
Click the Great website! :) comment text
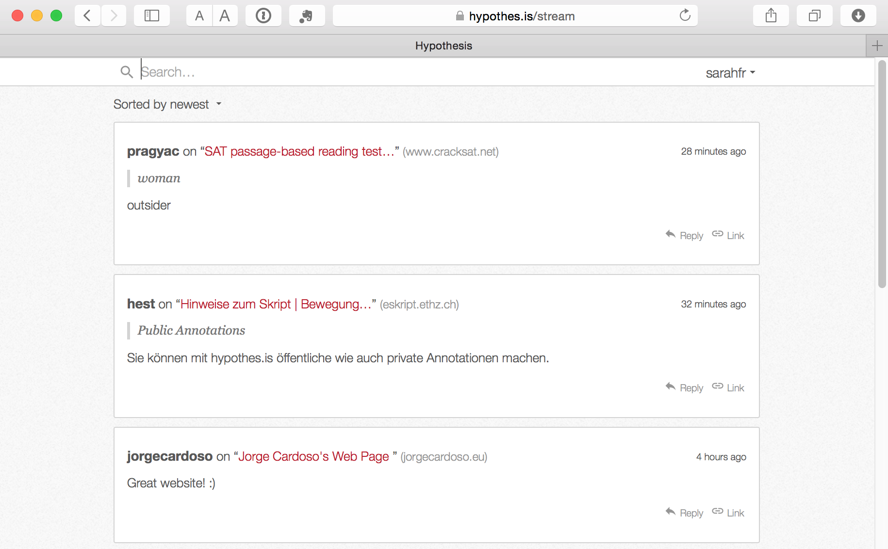pyautogui.click(x=171, y=483)
